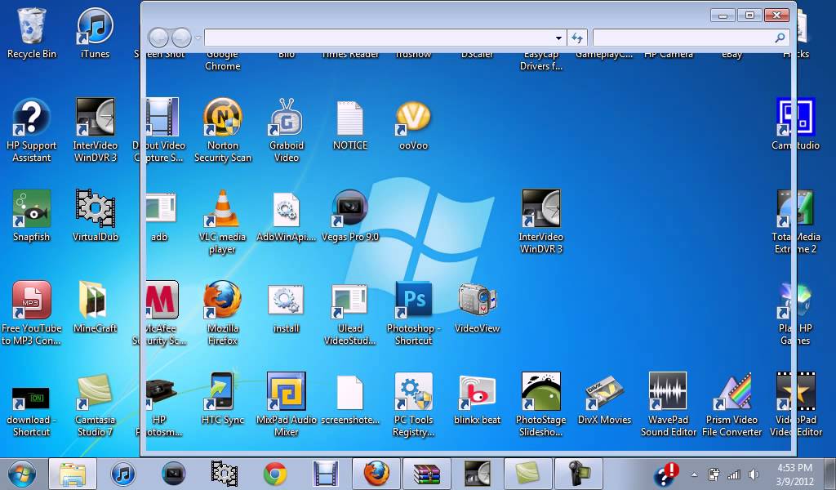Open the Snapfish desktop shortcut
836x490 pixels.
(32, 216)
